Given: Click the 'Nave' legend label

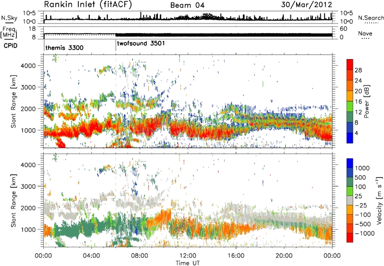Looking at the screenshot, I should point(365,33).
